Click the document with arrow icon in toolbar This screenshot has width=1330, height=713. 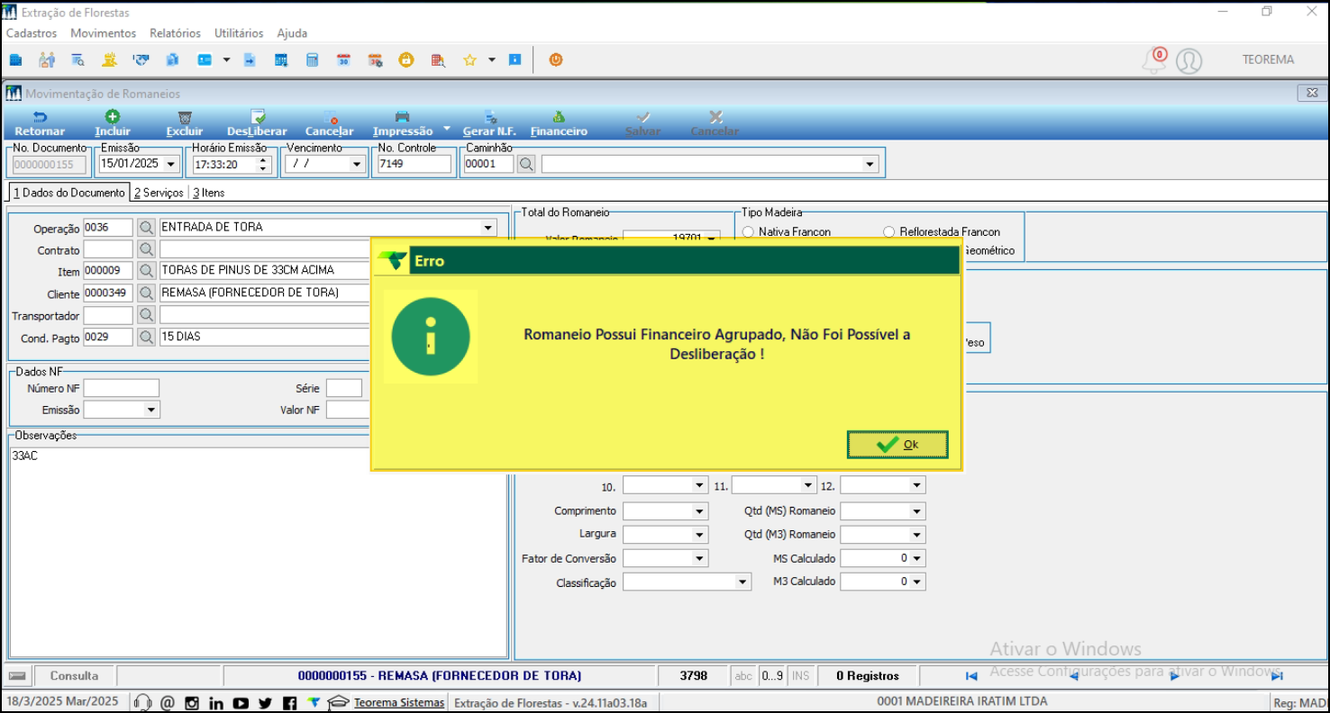250,60
